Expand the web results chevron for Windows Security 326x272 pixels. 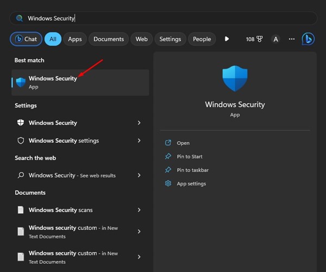click(x=139, y=175)
